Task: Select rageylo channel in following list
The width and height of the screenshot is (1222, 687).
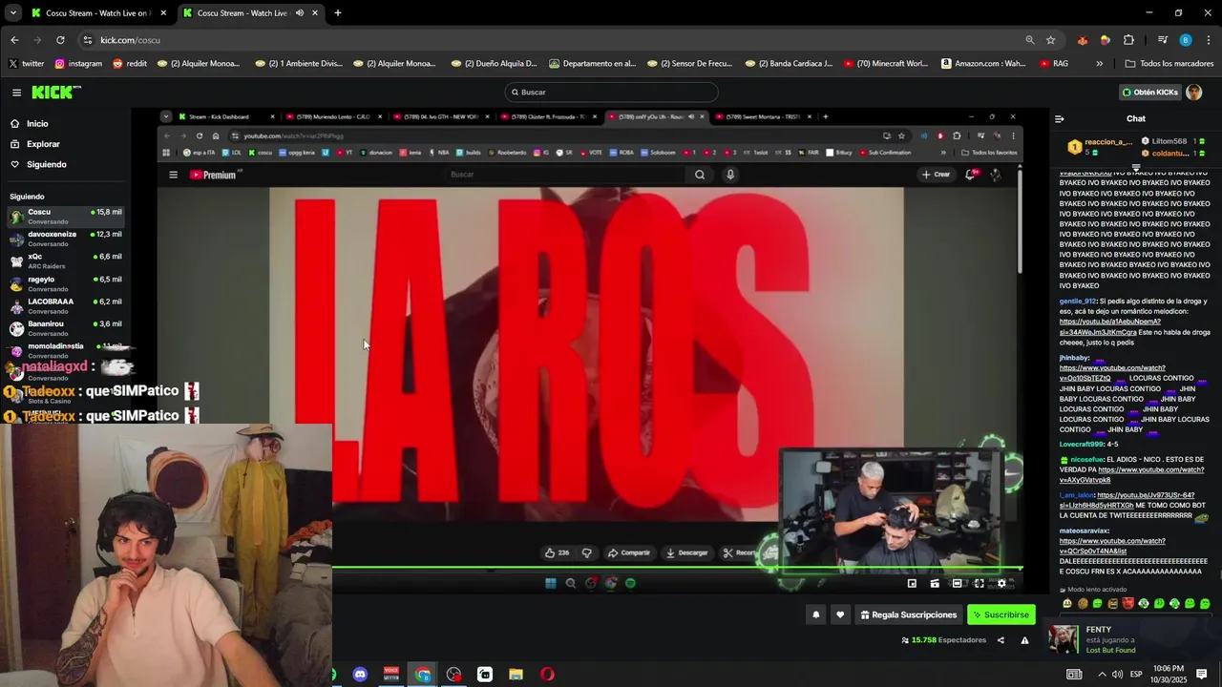Action: pyautogui.click(x=65, y=283)
